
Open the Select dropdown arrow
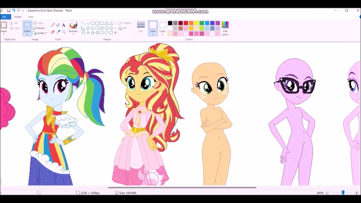pos(27,34)
